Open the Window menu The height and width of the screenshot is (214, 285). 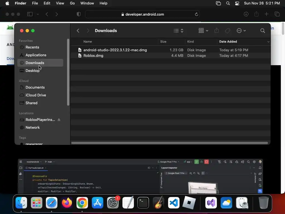(87, 3)
